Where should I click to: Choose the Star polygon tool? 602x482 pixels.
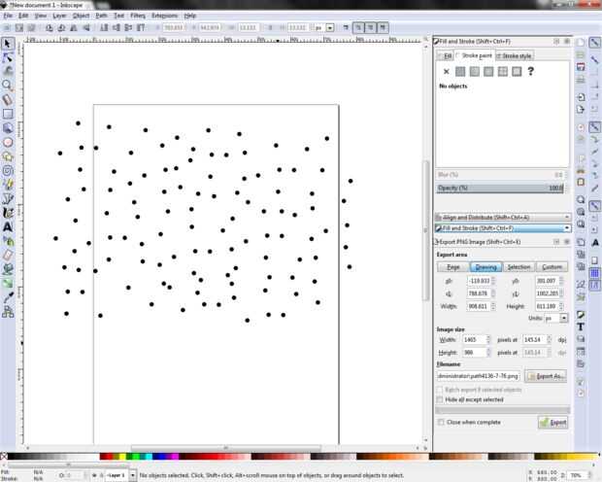[x=8, y=156]
